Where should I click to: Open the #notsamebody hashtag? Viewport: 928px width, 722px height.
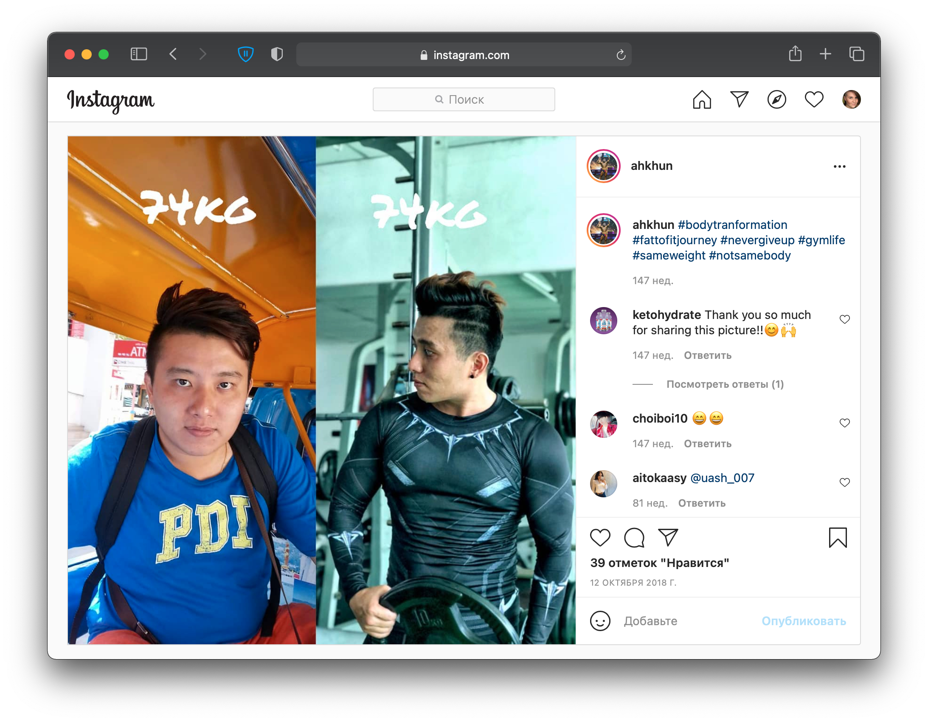(750, 256)
